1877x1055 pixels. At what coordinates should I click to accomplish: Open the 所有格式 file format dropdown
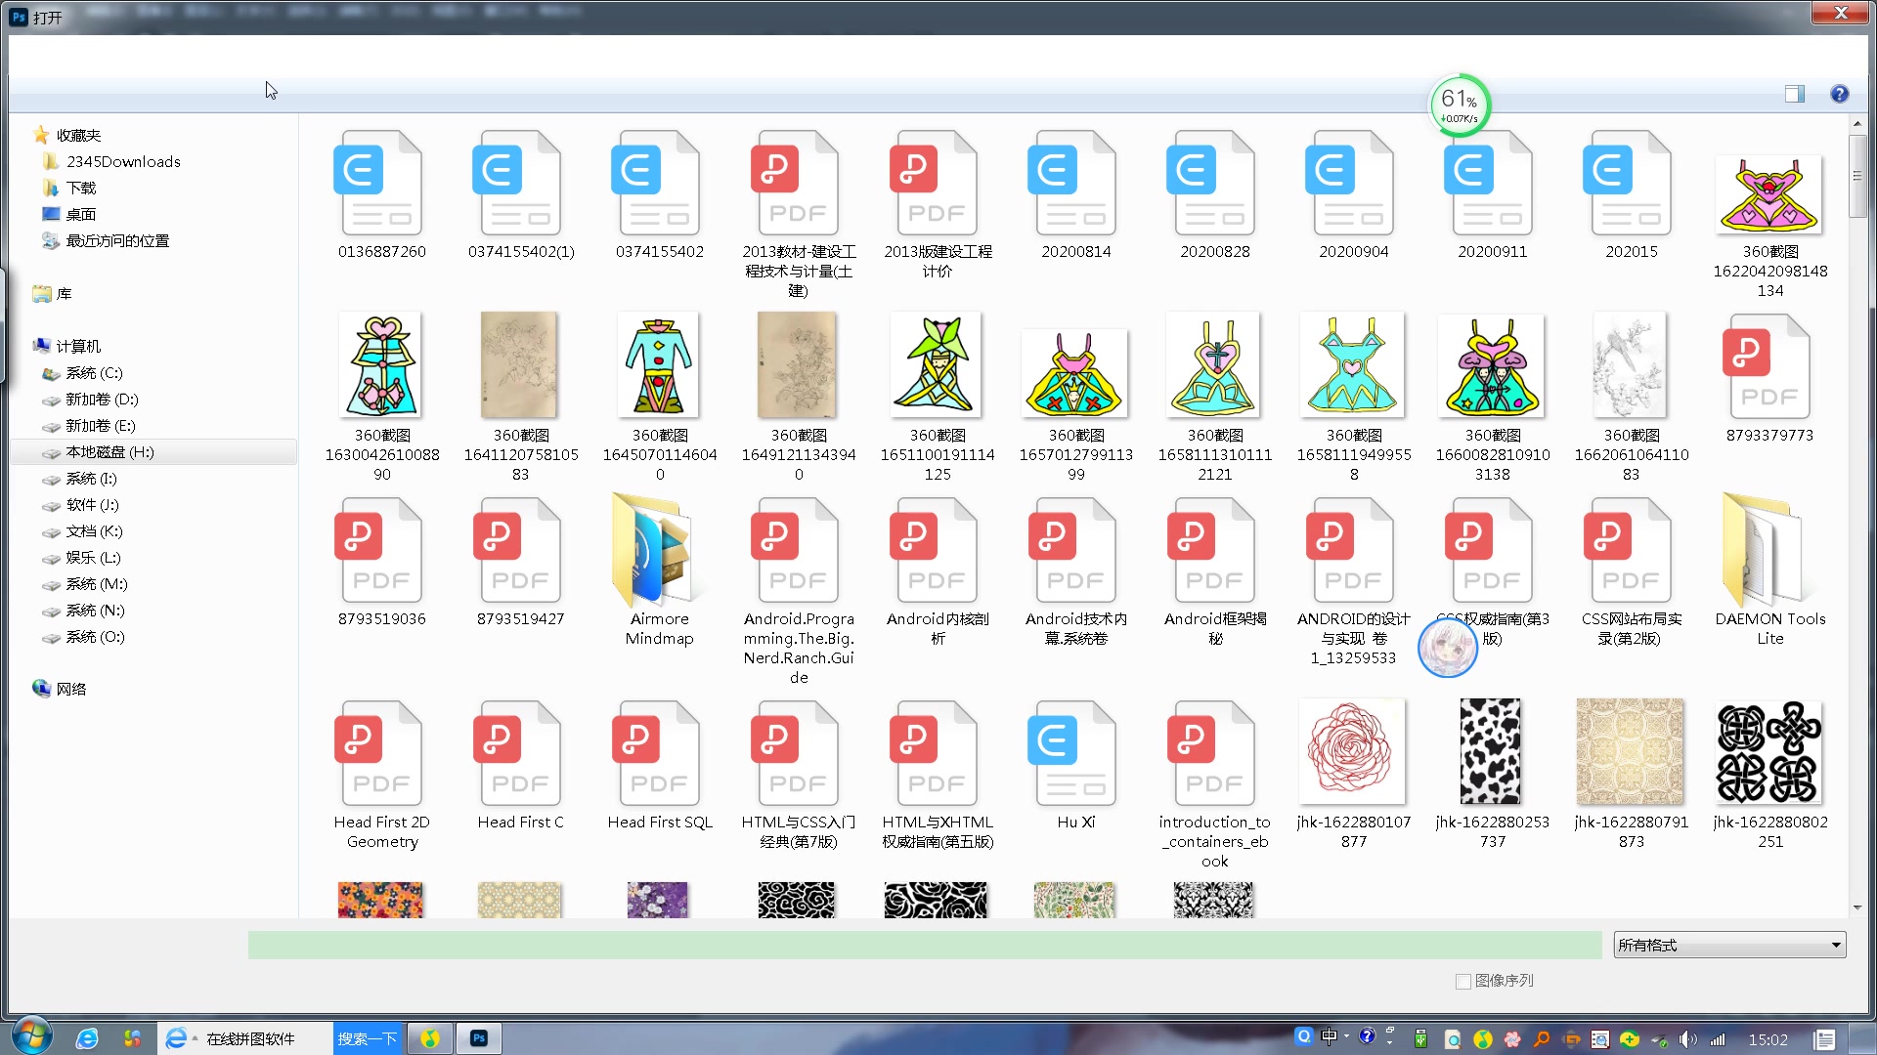click(x=1728, y=945)
